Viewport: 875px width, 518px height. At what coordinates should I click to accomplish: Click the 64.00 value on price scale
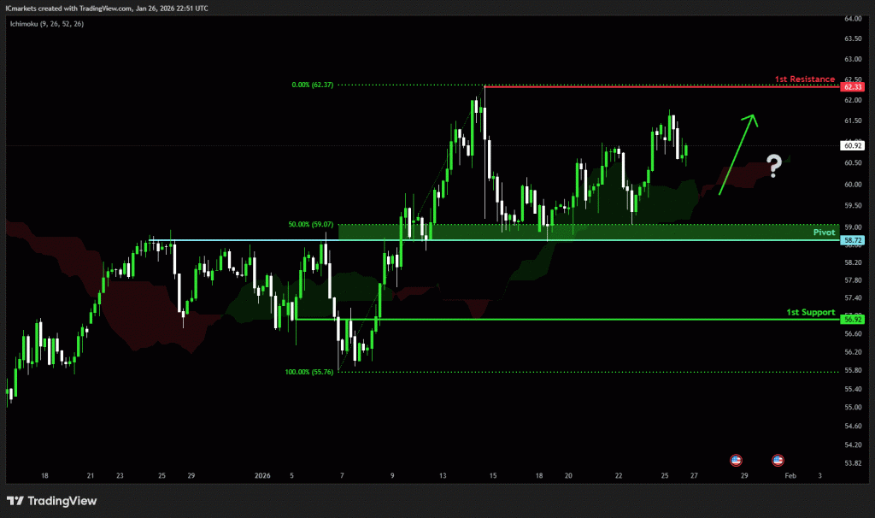[x=852, y=19]
